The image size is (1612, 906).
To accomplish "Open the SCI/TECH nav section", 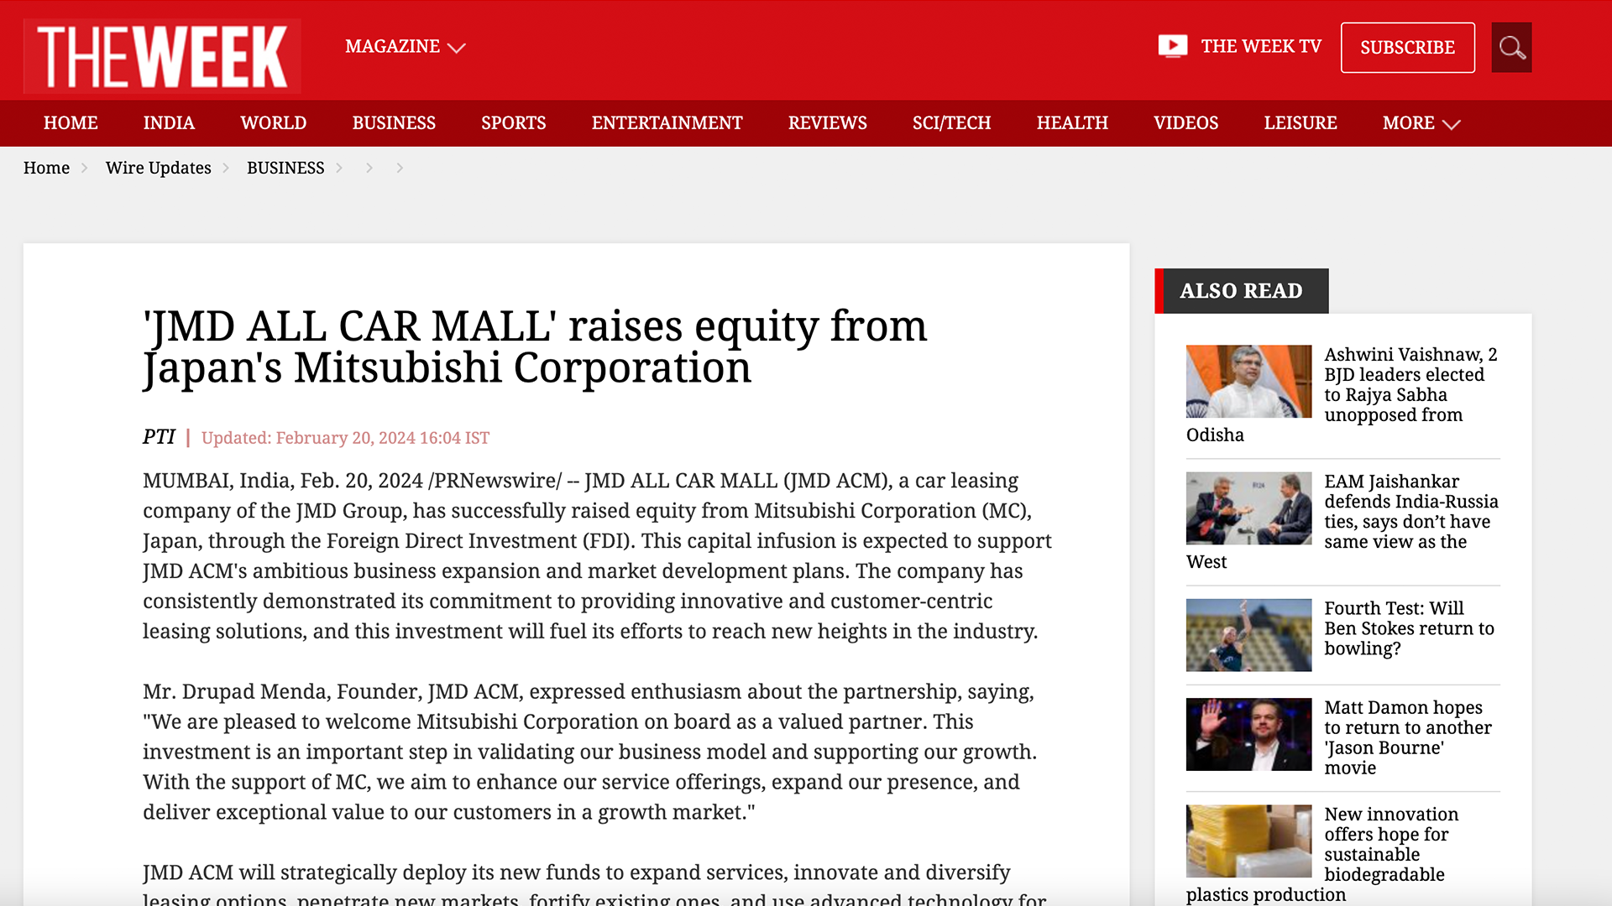I will point(951,123).
